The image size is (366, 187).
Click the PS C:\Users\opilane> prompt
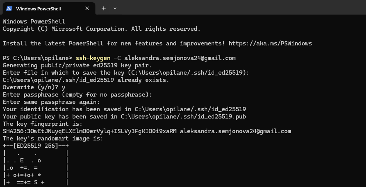(37, 58)
